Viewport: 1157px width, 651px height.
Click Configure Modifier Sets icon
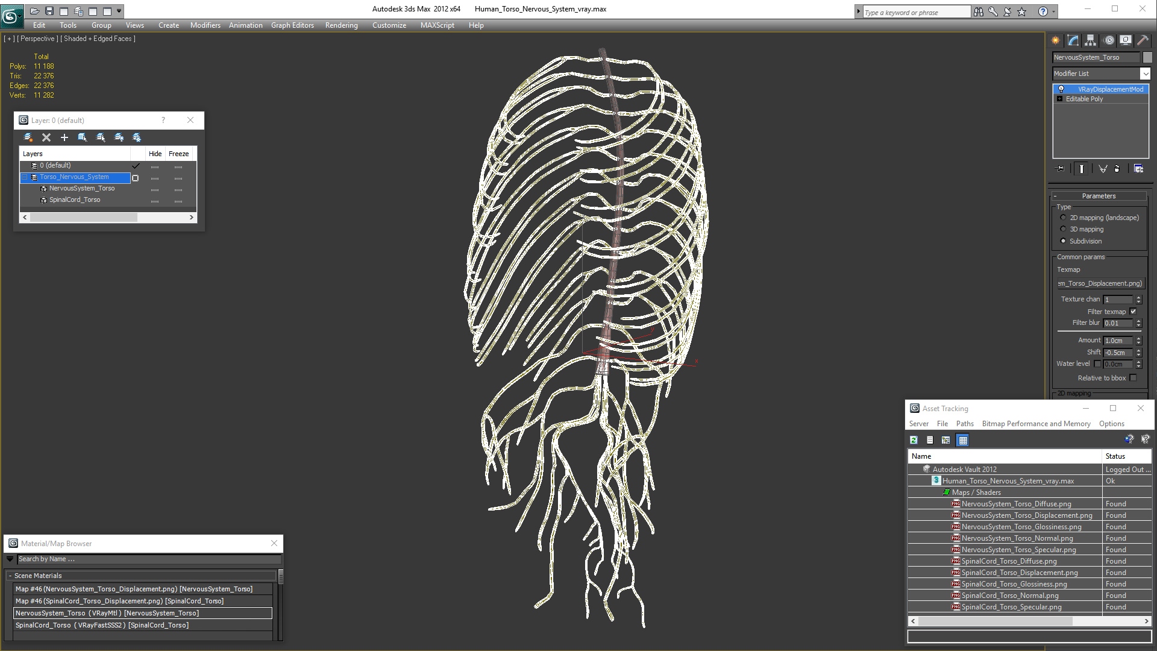pyautogui.click(x=1138, y=169)
